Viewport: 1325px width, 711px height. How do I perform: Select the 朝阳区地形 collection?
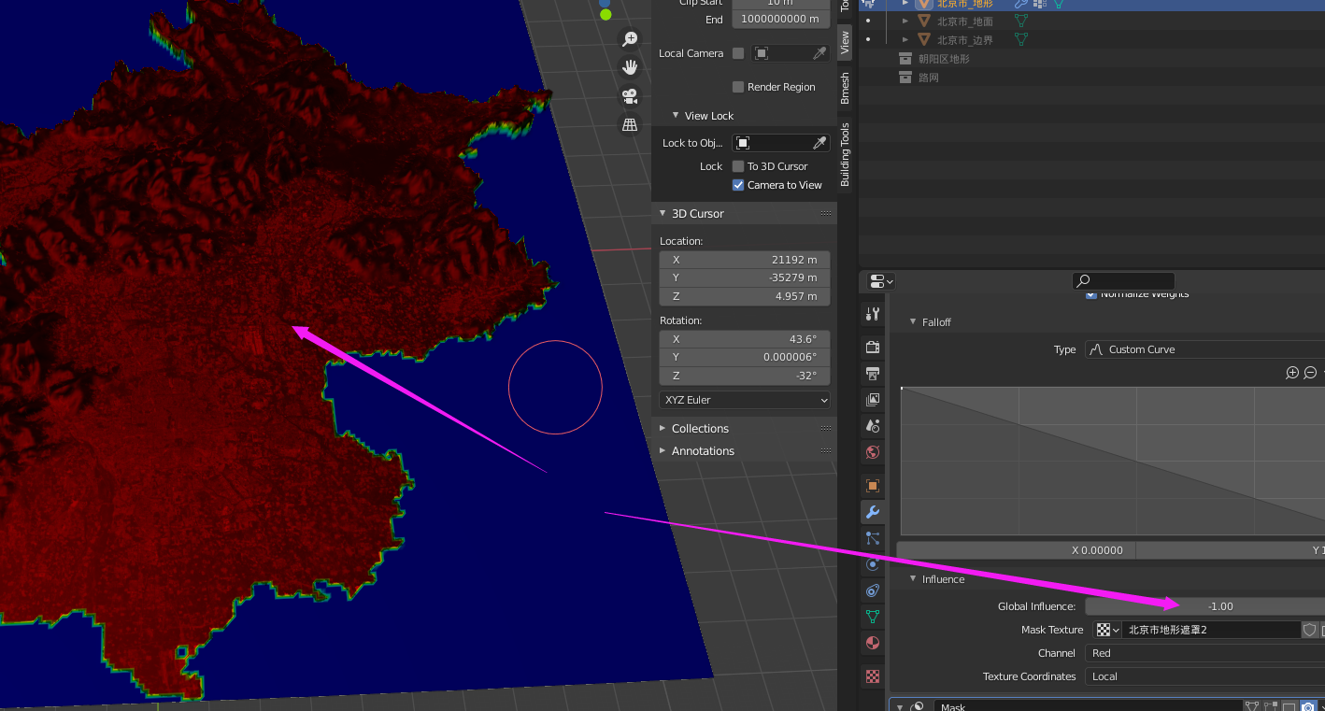coord(944,59)
